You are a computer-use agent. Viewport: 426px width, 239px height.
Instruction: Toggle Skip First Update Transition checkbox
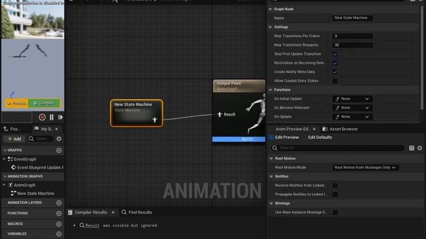click(x=335, y=54)
